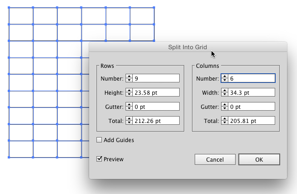Click the Columns Gutter input field

tap(252, 107)
